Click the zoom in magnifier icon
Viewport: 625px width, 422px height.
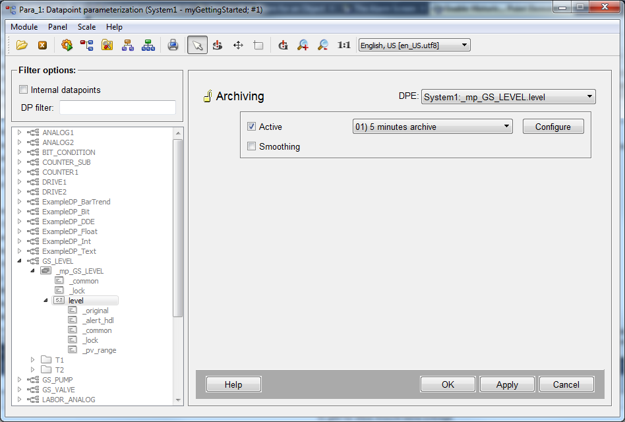coord(303,45)
